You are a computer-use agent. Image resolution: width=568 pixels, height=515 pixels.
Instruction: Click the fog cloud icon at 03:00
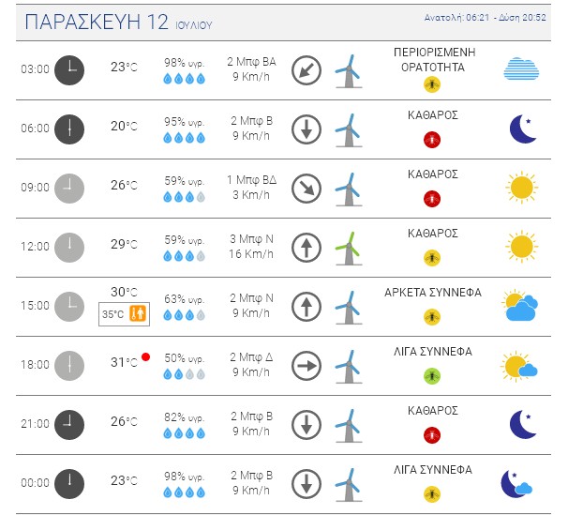click(521, 68)
